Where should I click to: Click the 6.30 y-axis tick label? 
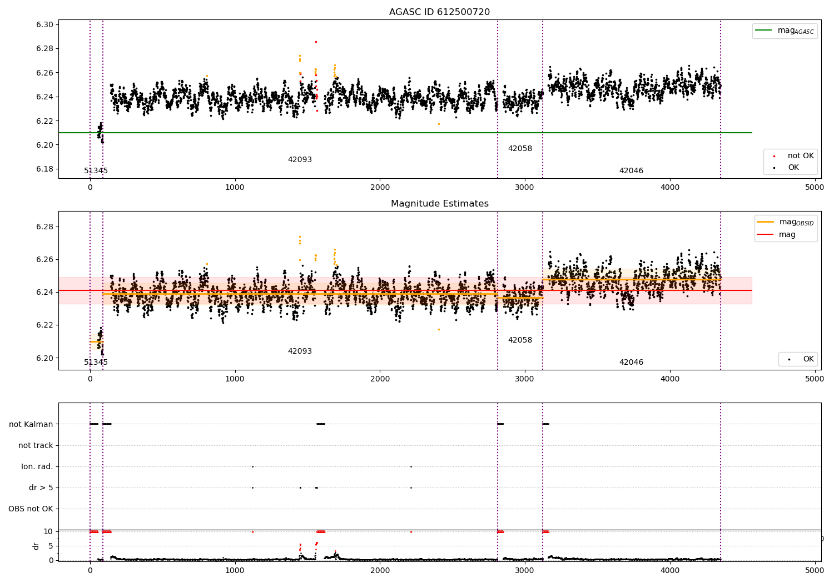point(44,24)
